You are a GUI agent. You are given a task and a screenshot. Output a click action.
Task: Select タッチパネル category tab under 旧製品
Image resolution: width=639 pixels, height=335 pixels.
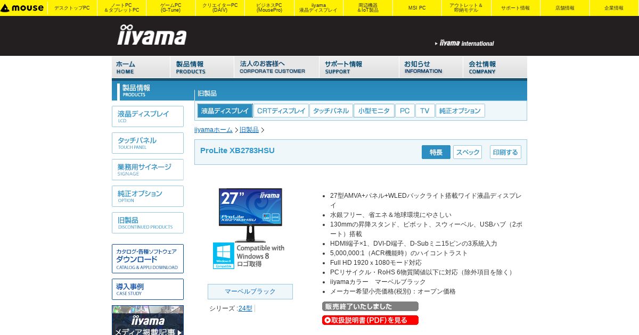tap(331, 111)
